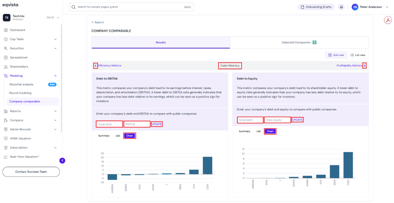394x203 pixels.
Task: Switch to Grid view
Action: click(x=336, y=55)
